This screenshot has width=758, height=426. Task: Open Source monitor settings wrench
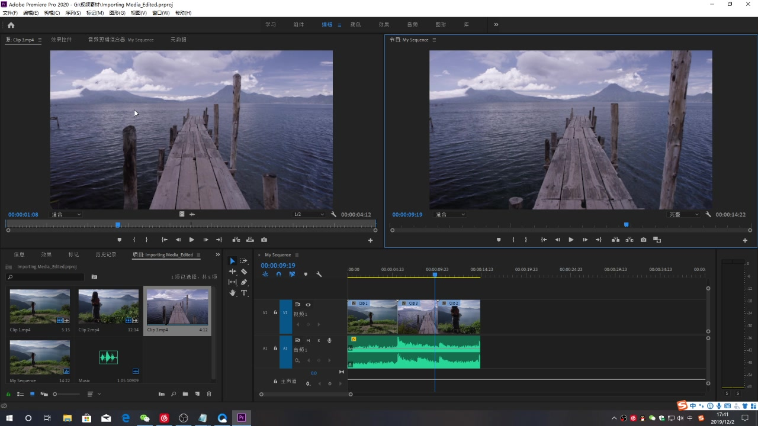point(333,214)
